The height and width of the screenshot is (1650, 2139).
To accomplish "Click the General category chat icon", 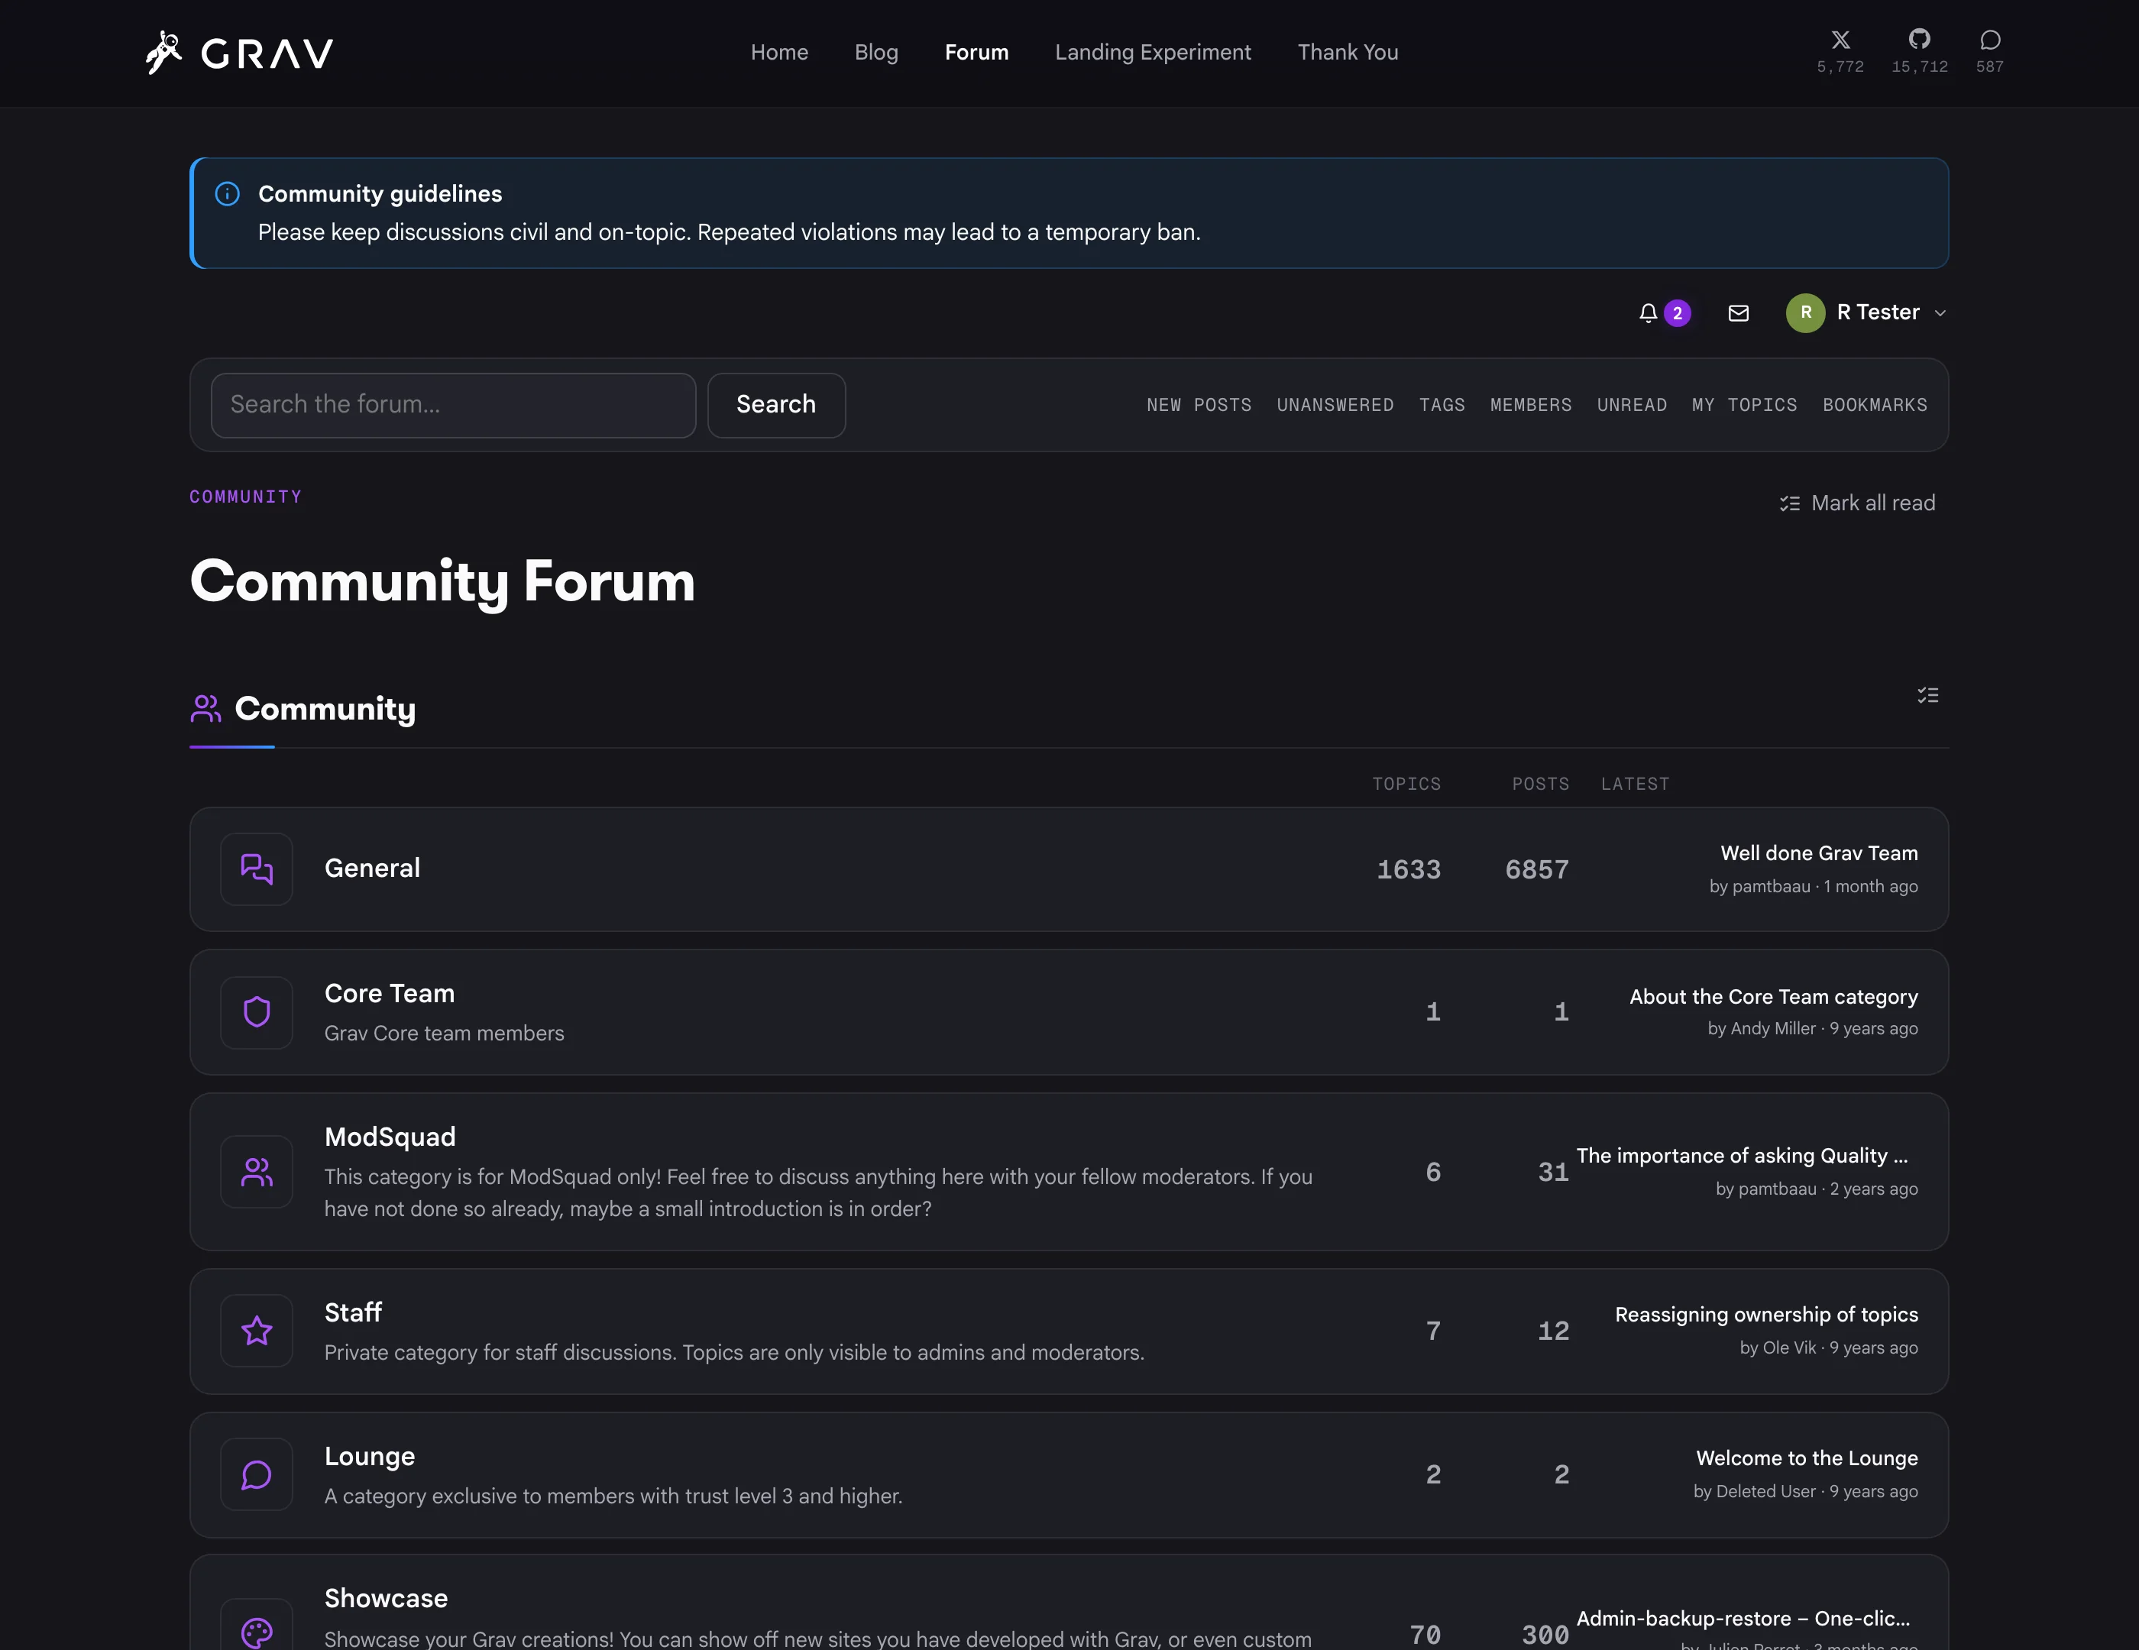I will coord(257,869).
